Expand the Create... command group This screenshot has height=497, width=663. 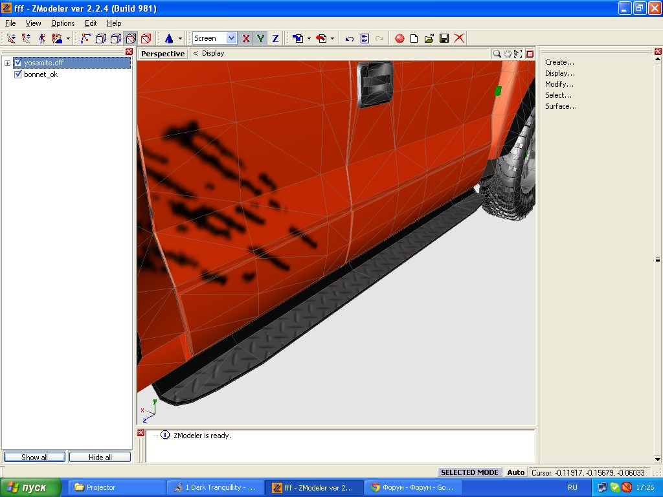[559, 62]
